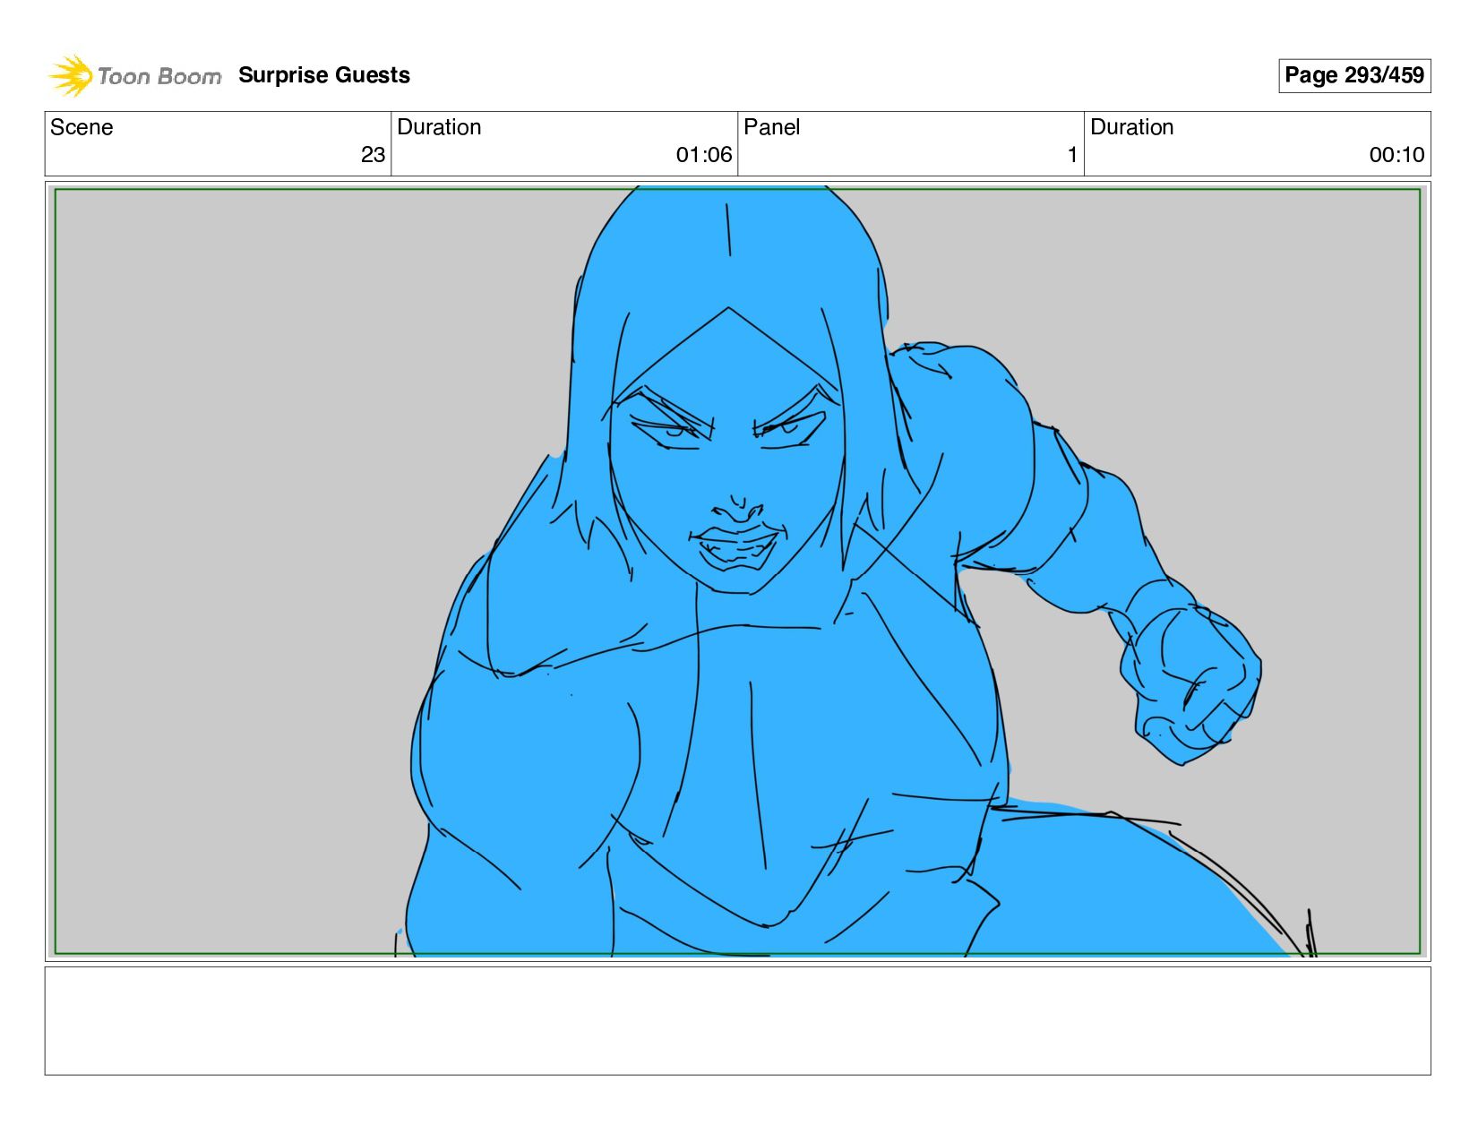Click the 'Page 293/459' indicator
1478x1142 pixels.
point(1353,75)
